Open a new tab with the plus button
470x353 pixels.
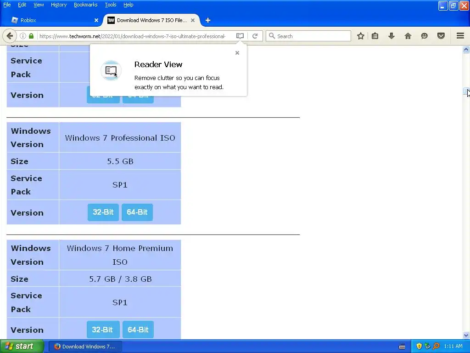pos(208,20)
